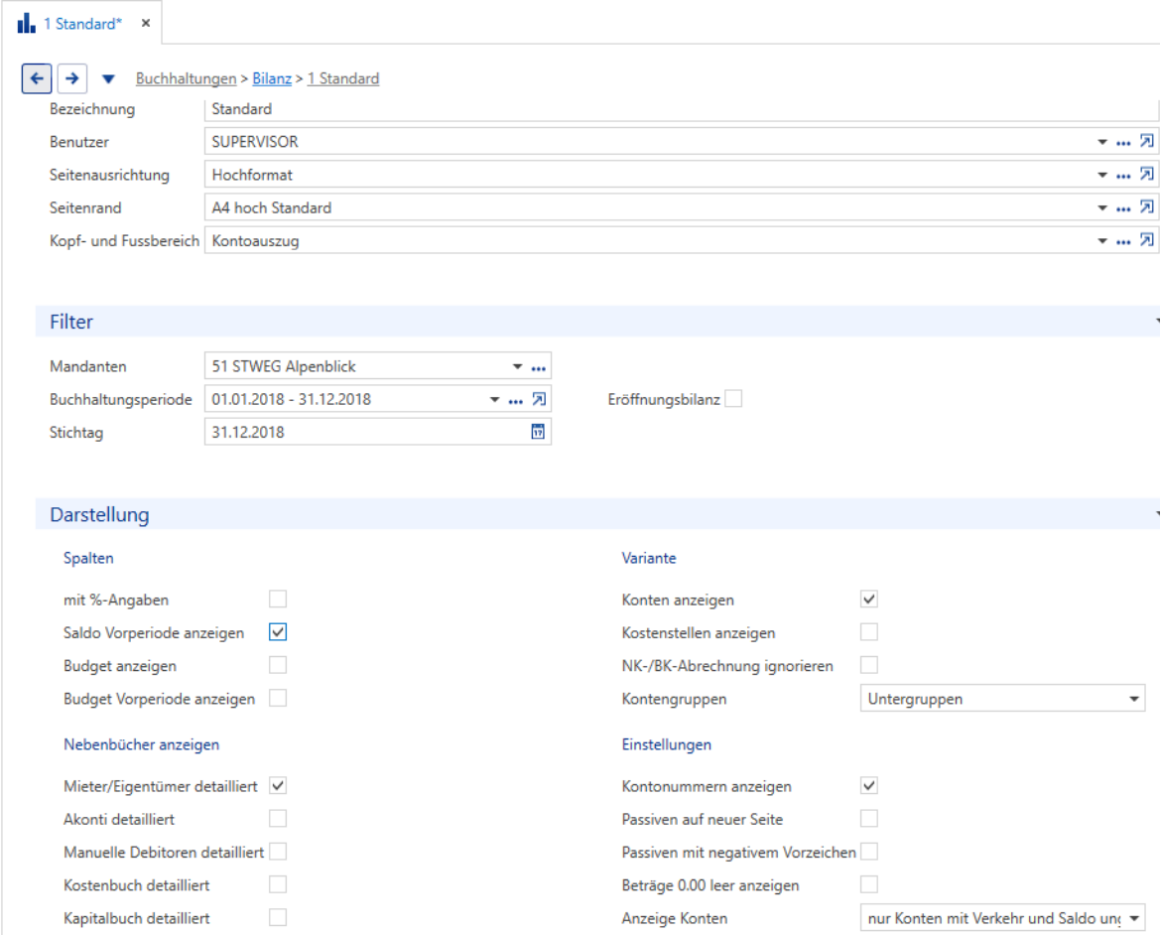Open Seitenrand record link icon
Image resolution: width=1161 pixels, height=935 pixels.
(1146, 206)
